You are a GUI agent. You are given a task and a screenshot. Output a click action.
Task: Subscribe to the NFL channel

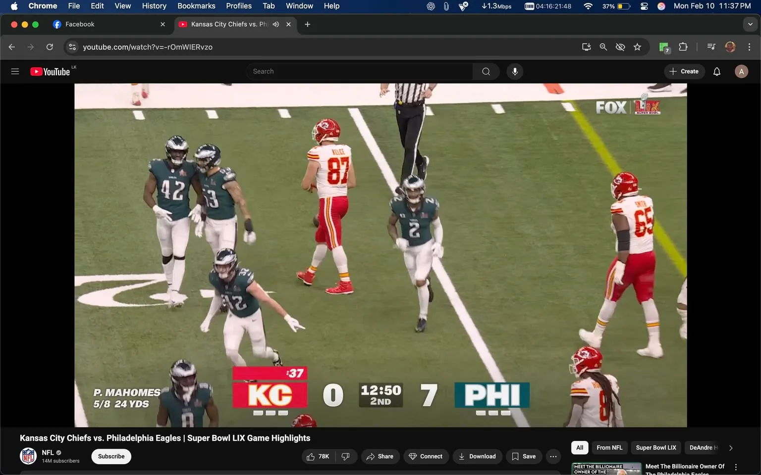(x=110, y=456)
